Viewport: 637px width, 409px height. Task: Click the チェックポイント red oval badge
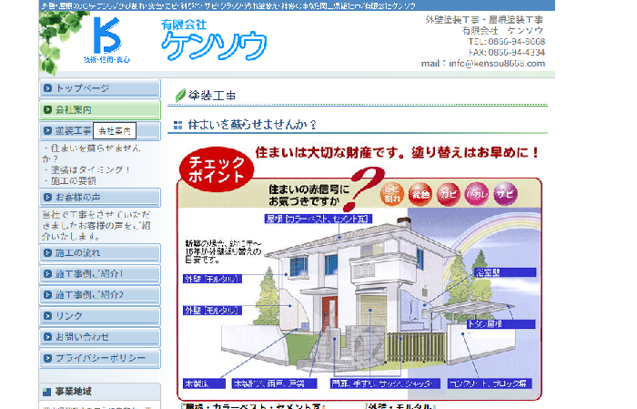(x=217, y=169)
